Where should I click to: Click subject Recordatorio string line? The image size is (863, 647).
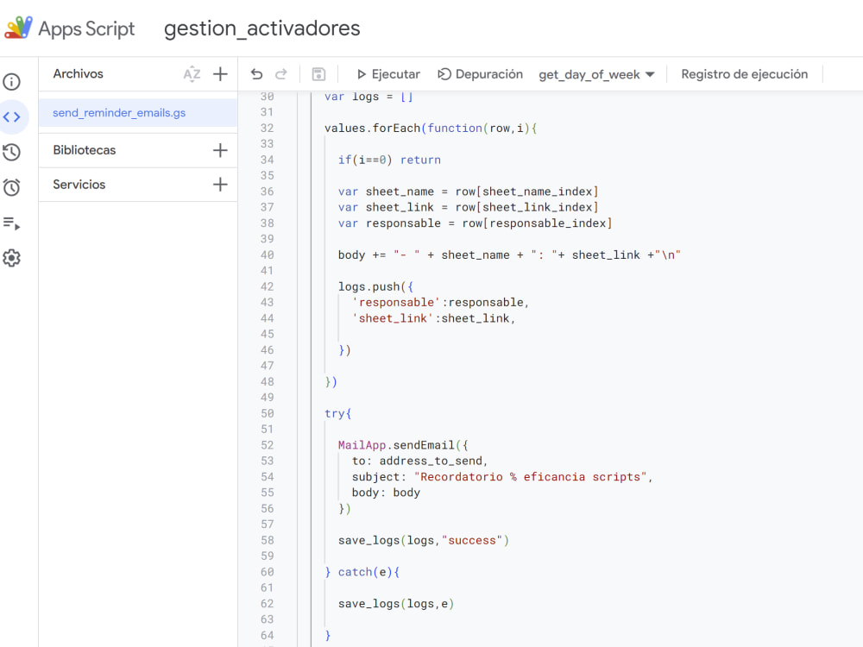(x=502, y=477)
